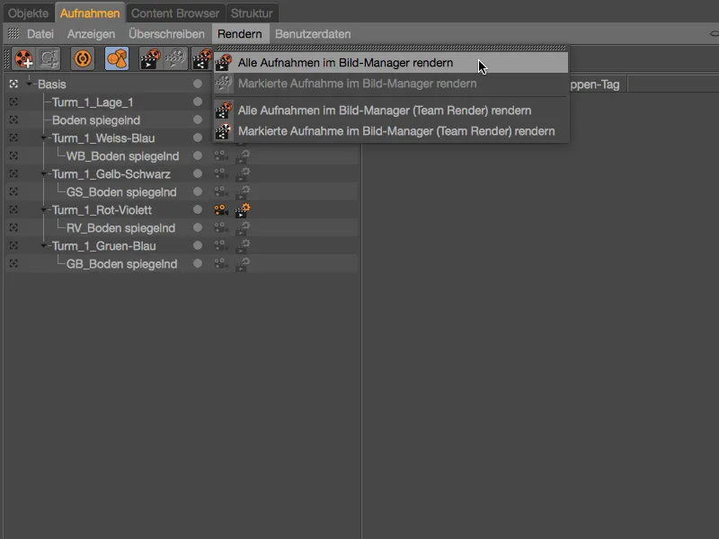Screen dimensions: 719x539
Task: Click camera icon in Turm_1_Gelb-Schwarz row
Action: coord(221,173)
